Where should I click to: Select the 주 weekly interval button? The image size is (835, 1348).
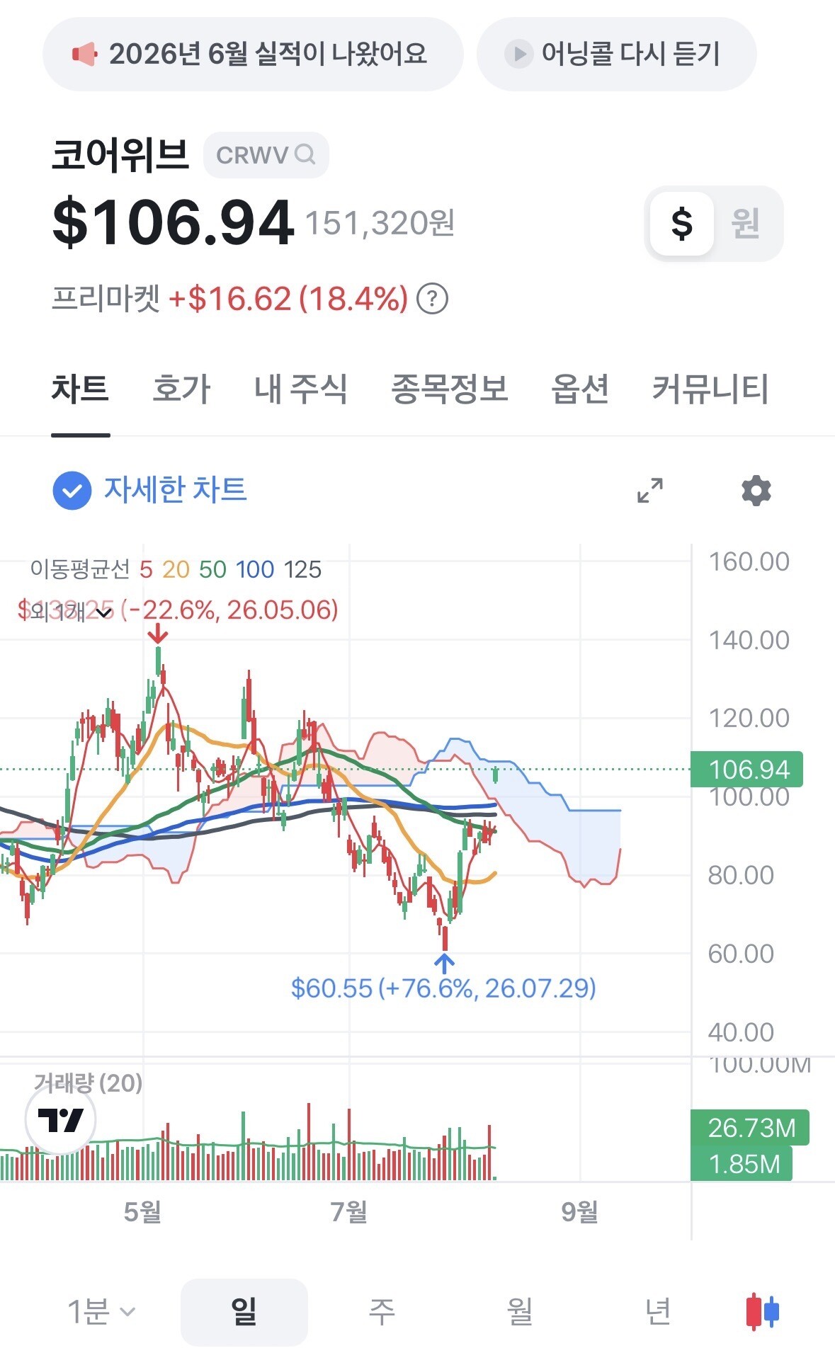(382, 1311)
